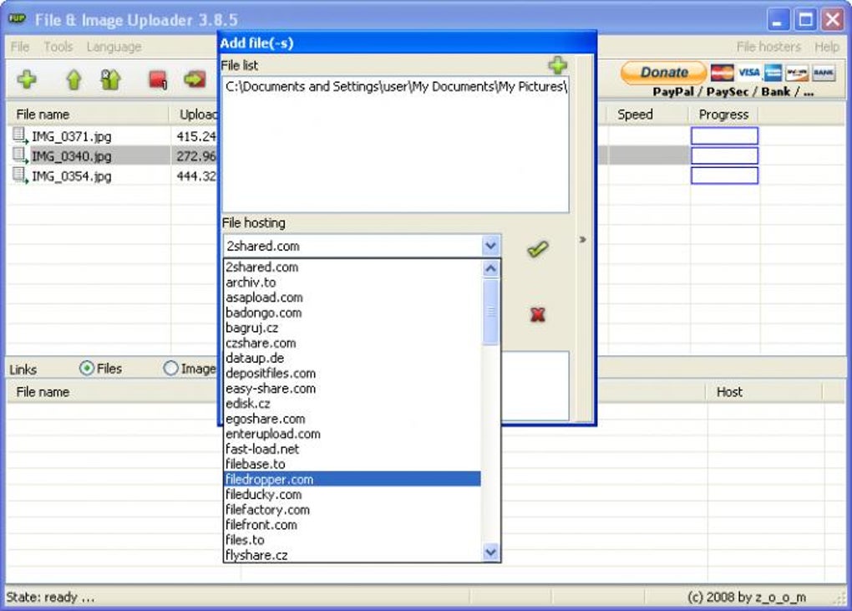The width and height of the screenshot is (852, 611).
Task: Choose filebase.to from the hosting list
Action: (352, 464)
